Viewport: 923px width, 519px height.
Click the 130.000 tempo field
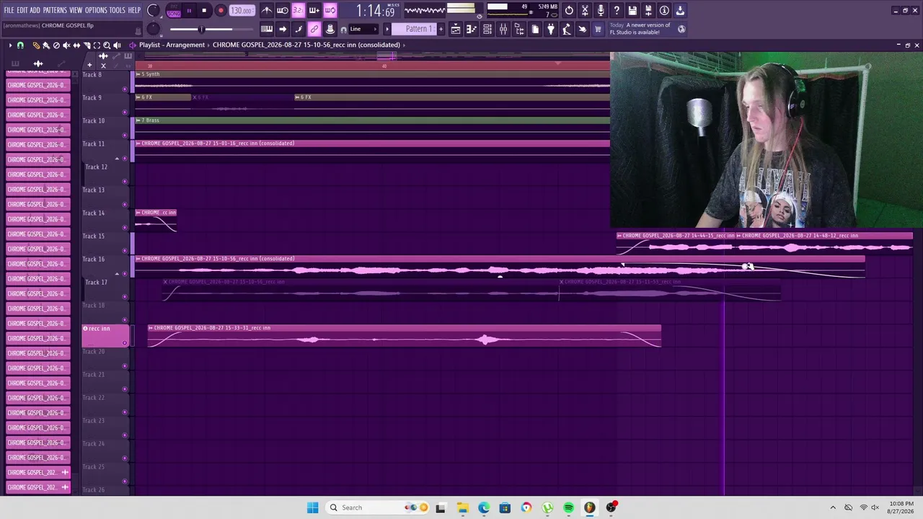click(242, 11)
